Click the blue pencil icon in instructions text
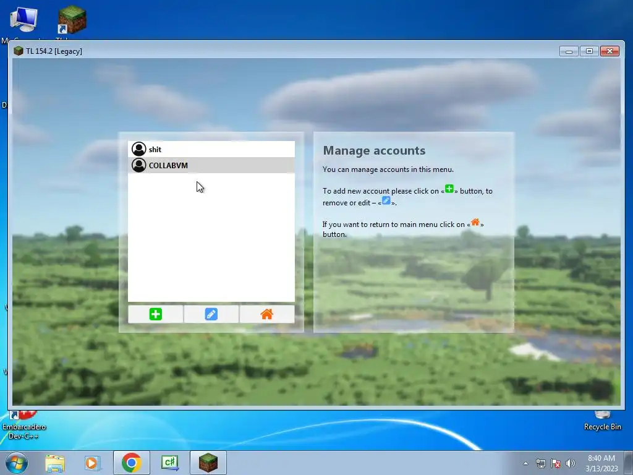Screen dimensions: 633x475 pos(386,200)
